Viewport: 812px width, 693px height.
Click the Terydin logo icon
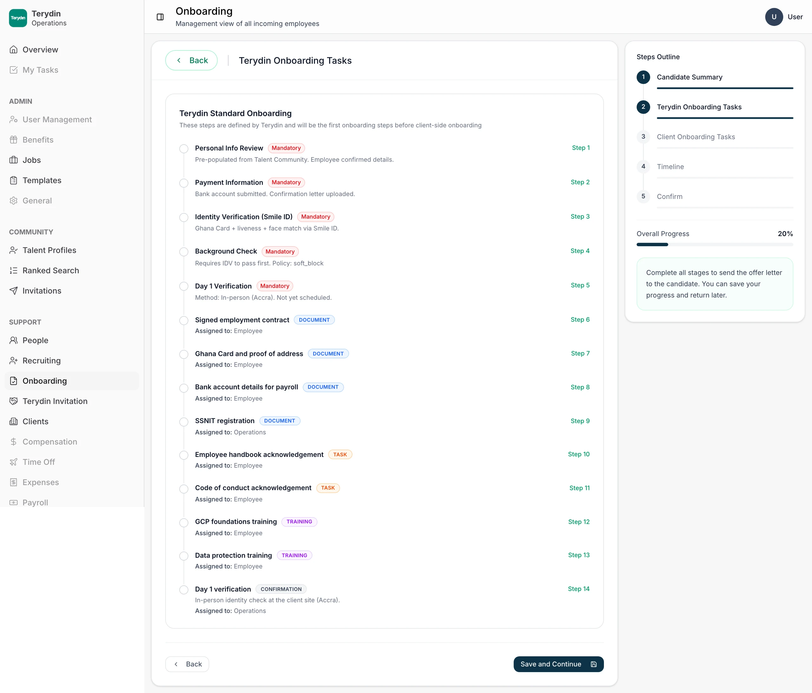tap(18, 18)
